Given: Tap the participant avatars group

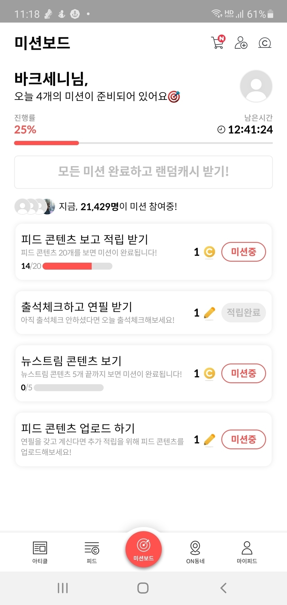Looking at the screenshot, I should 35,207.
